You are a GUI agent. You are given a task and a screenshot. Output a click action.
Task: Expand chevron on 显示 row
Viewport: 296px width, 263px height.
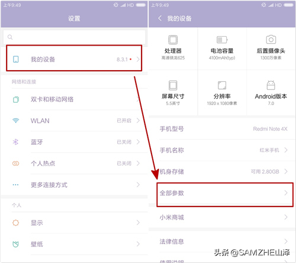138,223
